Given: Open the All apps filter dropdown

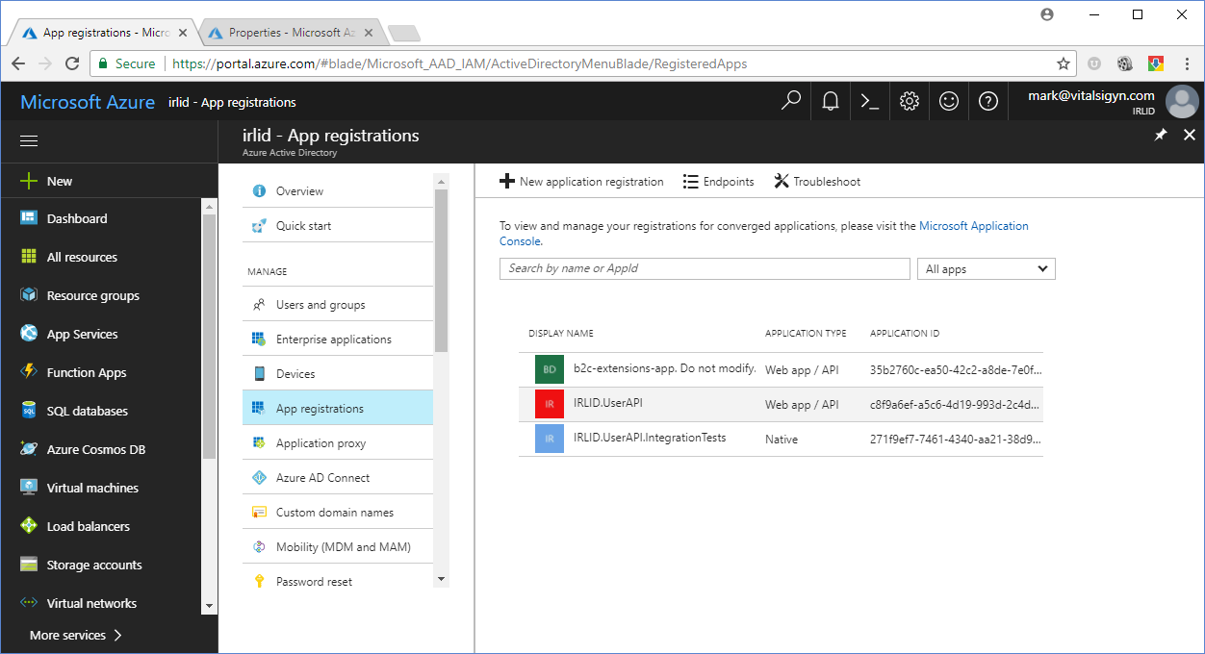Looking at the screenshot, I should tap(987, 269).
